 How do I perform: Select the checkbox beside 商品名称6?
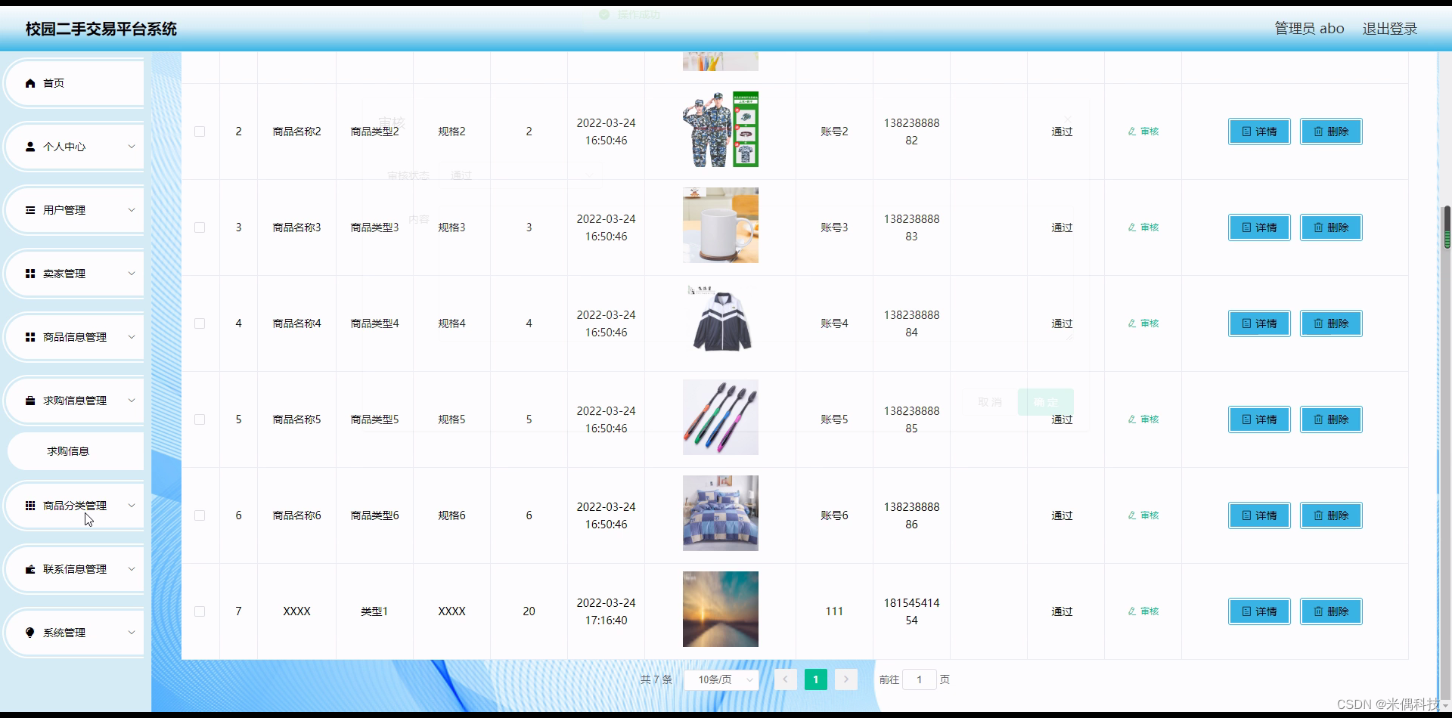tap(200, 515)
